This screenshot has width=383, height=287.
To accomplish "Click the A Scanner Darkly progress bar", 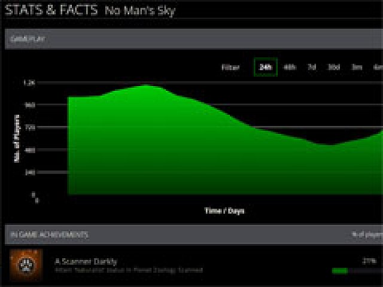I will pyautogui.click(x=357, y=271).
